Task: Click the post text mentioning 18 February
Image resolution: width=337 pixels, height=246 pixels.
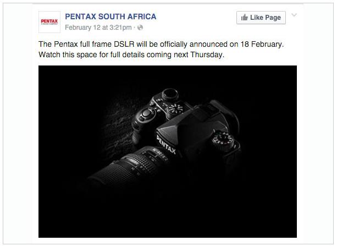Action: (161, 44)
